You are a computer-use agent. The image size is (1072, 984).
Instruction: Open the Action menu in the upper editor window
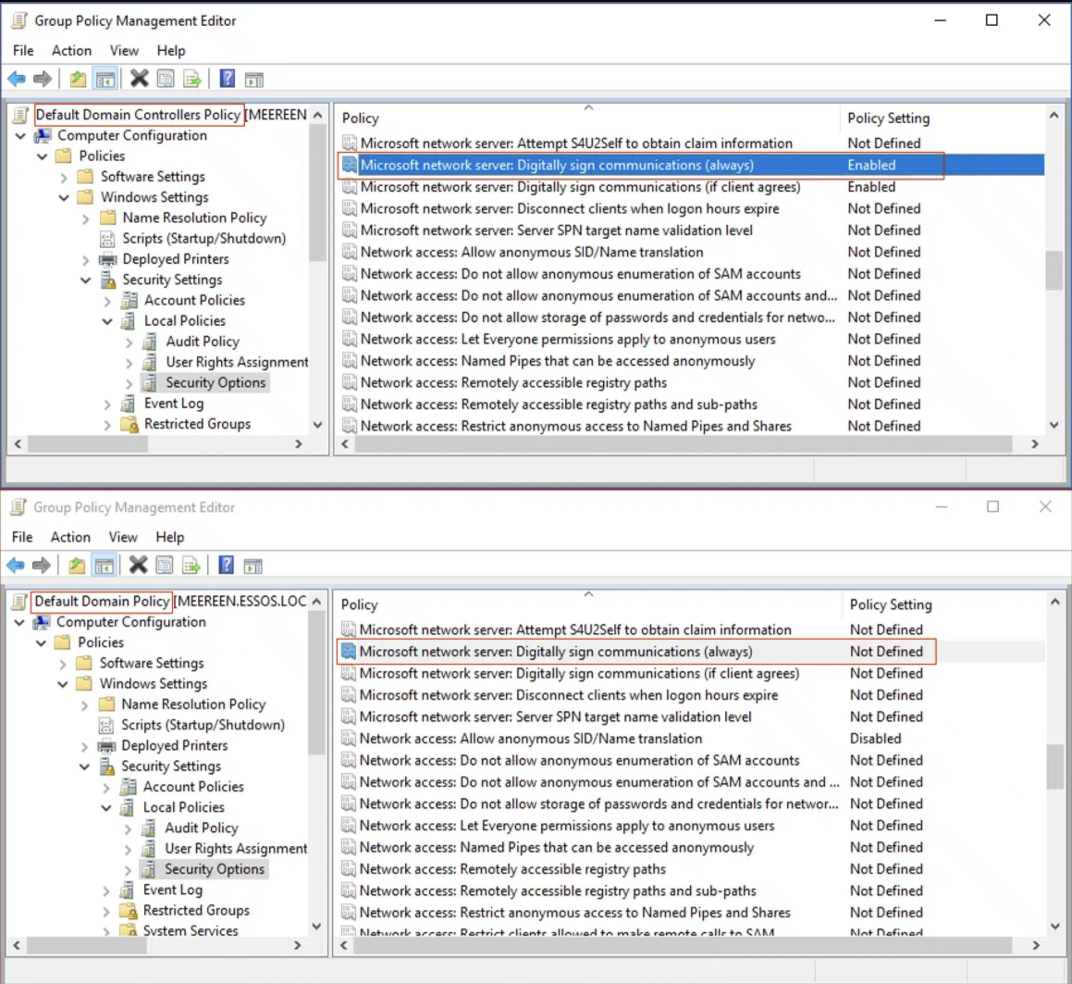(x=71, y=51)
